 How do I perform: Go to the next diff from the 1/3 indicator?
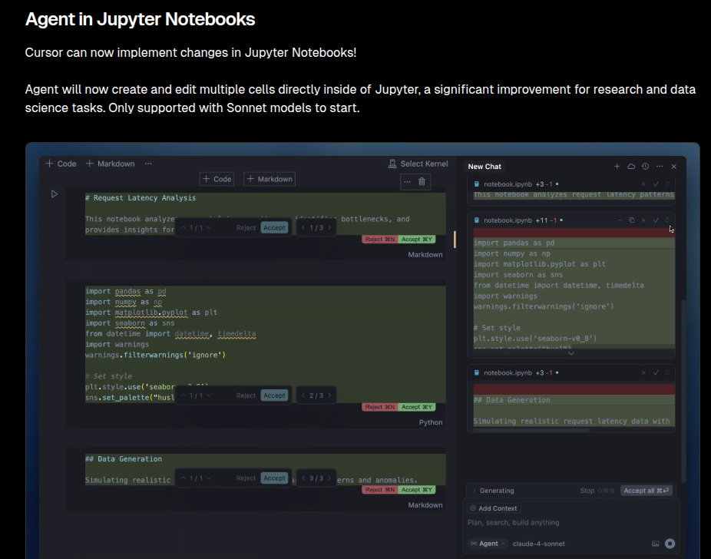pos(329,227)
